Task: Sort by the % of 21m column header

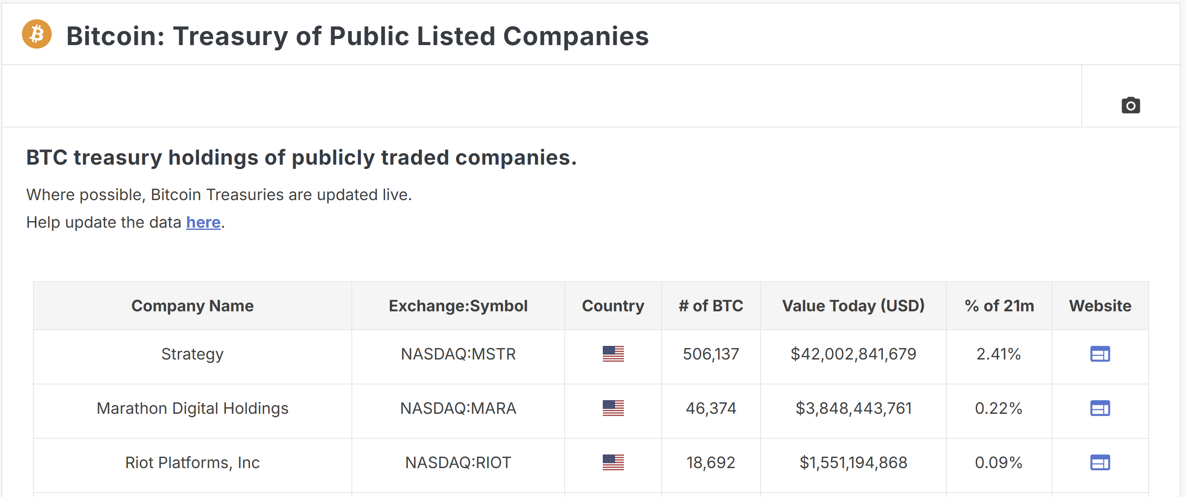Action: pyautogui.click(x=999, y=306)
